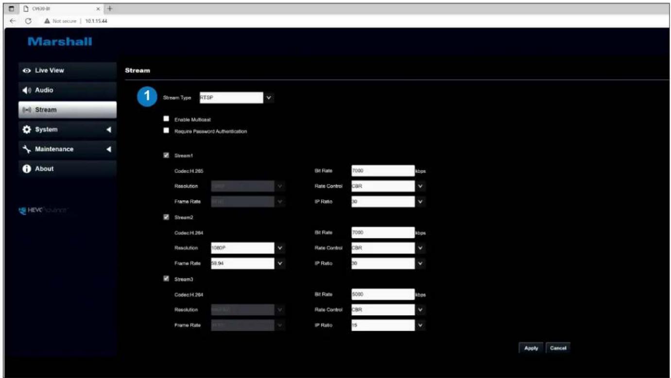Open the Live View page
671x378 pixels.
pos(68,71)
